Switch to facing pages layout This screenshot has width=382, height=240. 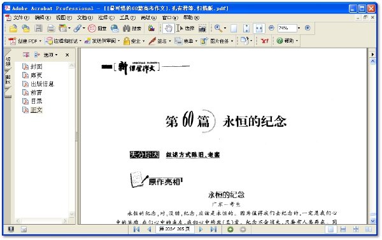369,229
